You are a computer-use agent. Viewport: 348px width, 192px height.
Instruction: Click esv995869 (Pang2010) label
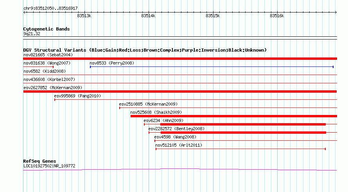tap(77, 96)
